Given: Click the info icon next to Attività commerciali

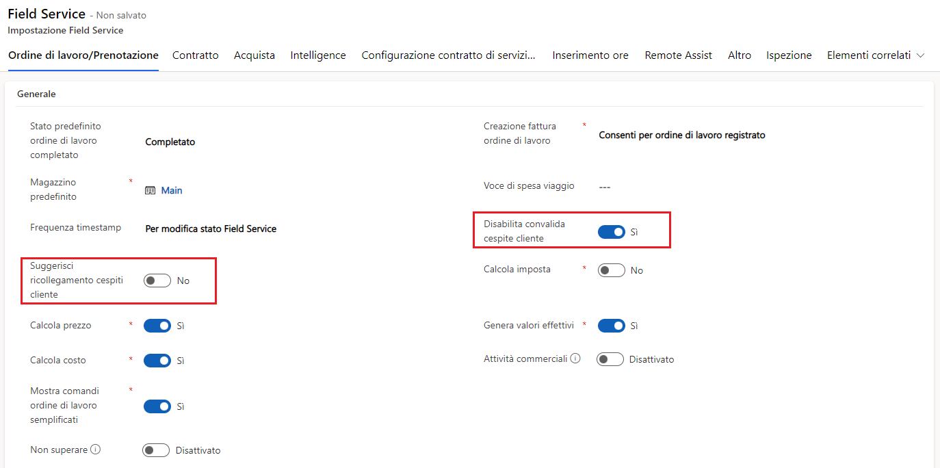Looking at the screenshot, I should 575,358.
